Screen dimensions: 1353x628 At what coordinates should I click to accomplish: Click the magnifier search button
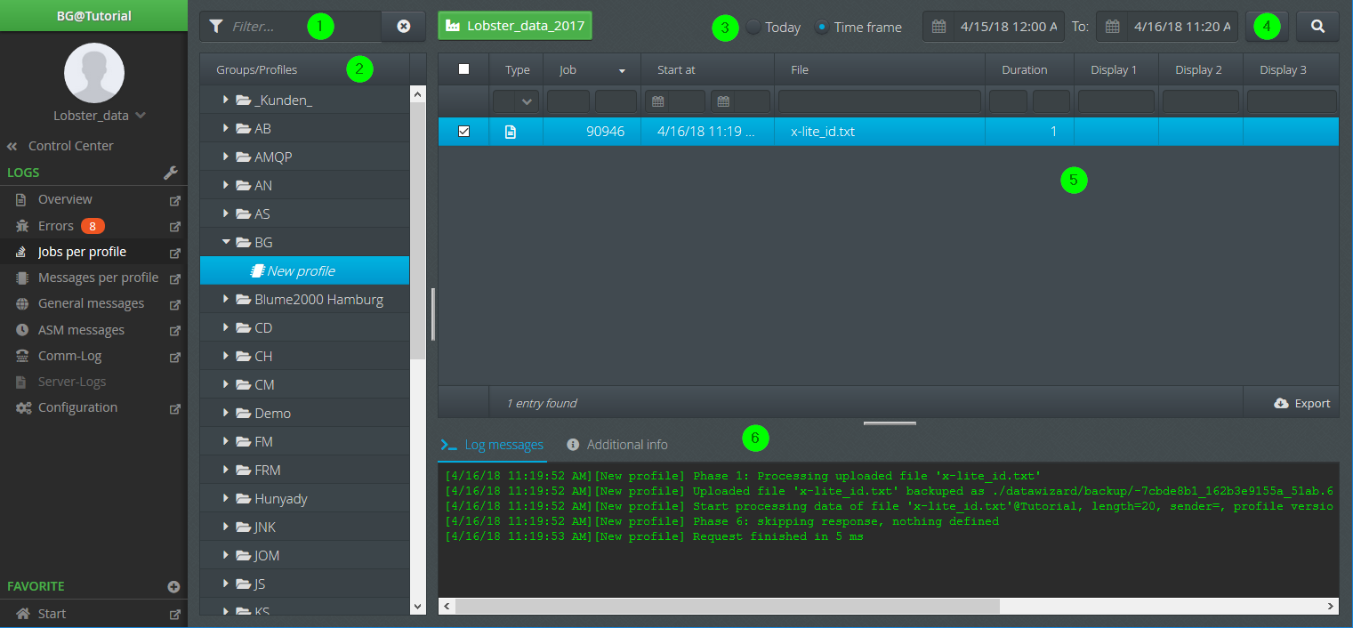tap(1317, 27)
